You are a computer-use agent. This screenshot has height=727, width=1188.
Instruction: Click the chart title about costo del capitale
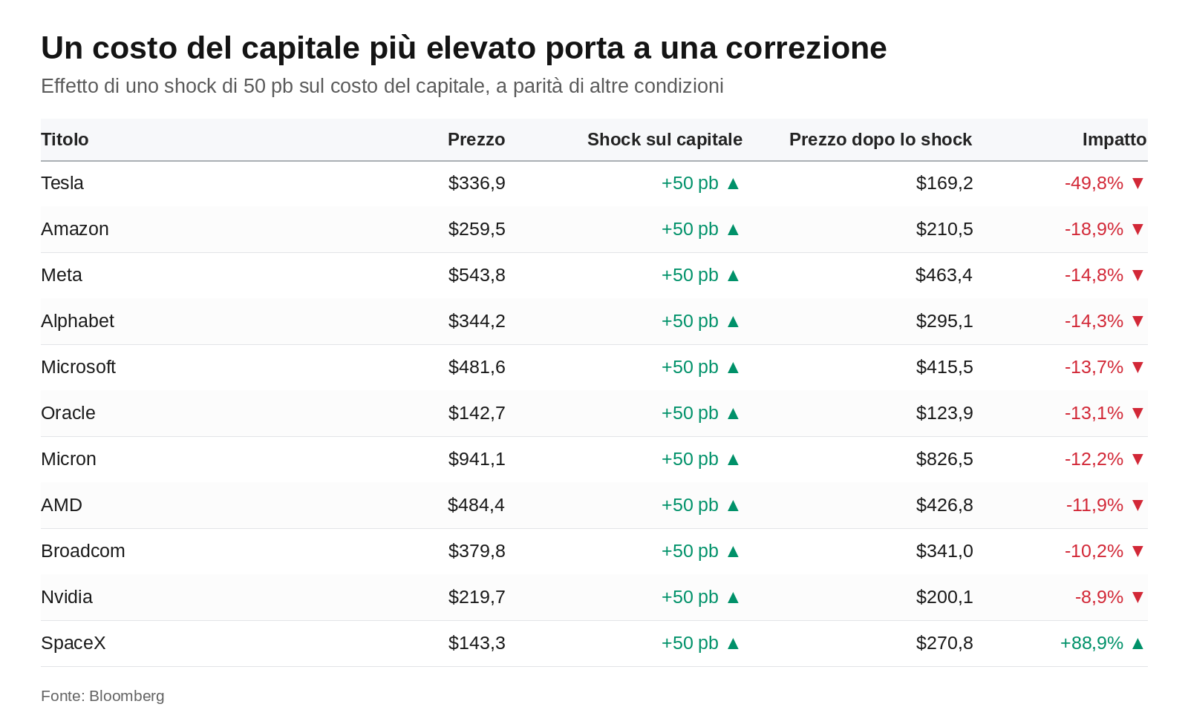pos(464,48)
